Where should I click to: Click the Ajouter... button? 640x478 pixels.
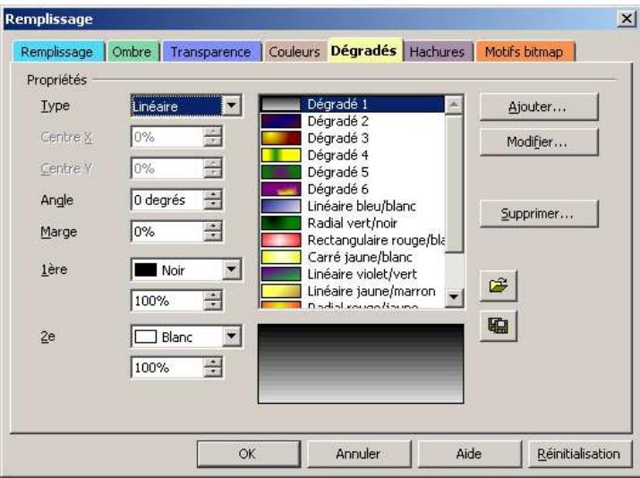tap(539, 107)
